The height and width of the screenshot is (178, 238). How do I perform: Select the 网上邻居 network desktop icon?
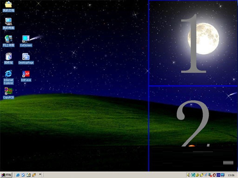(x=8, y=41)
